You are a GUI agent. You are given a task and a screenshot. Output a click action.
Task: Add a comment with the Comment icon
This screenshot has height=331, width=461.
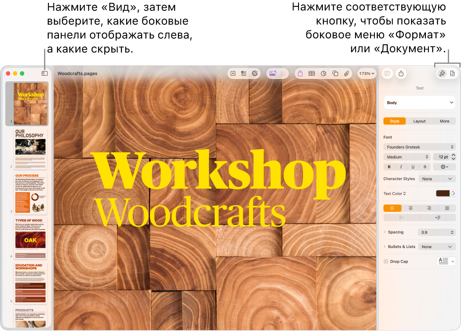click(x=387, y=73)
